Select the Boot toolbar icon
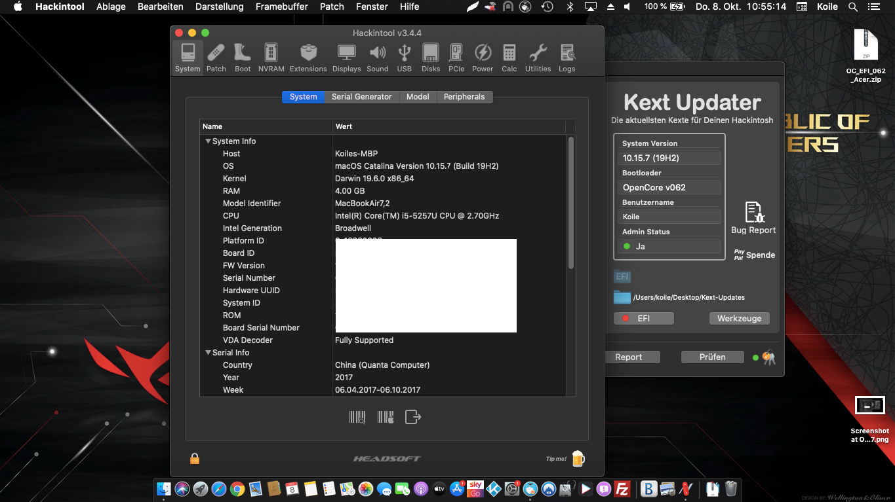The height and width of the screenshot is (502, 895). [x=243, y=58]
